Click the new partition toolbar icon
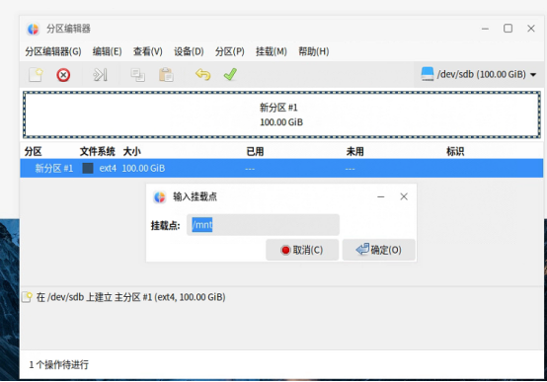This screenshot has width=547, height=382. (36, 75)
